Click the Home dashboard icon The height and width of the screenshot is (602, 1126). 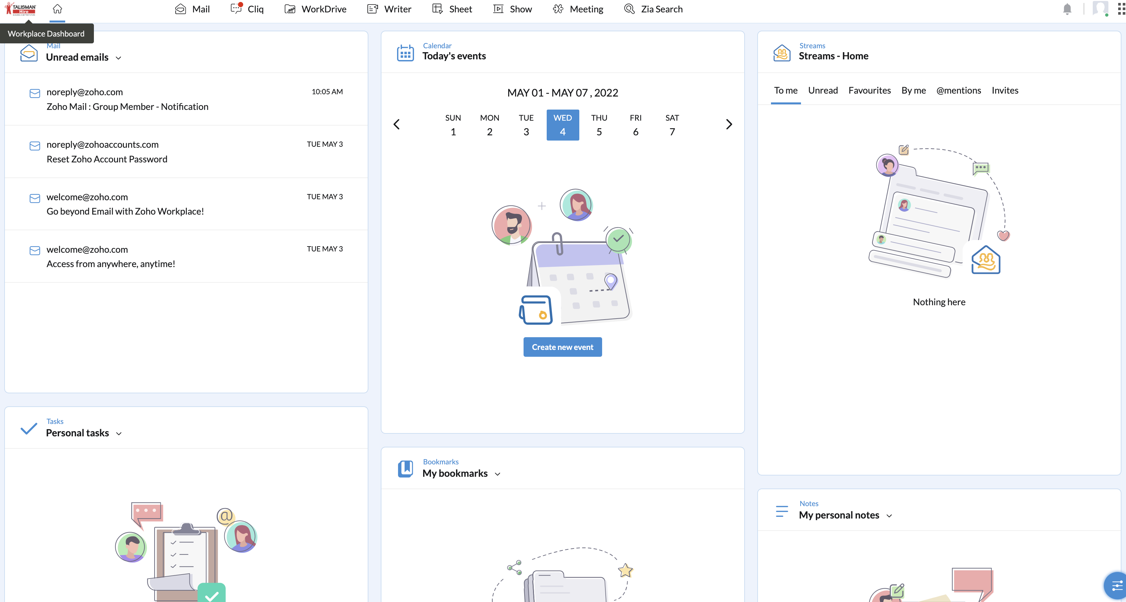pyautogui.click(x=57, y=9)
